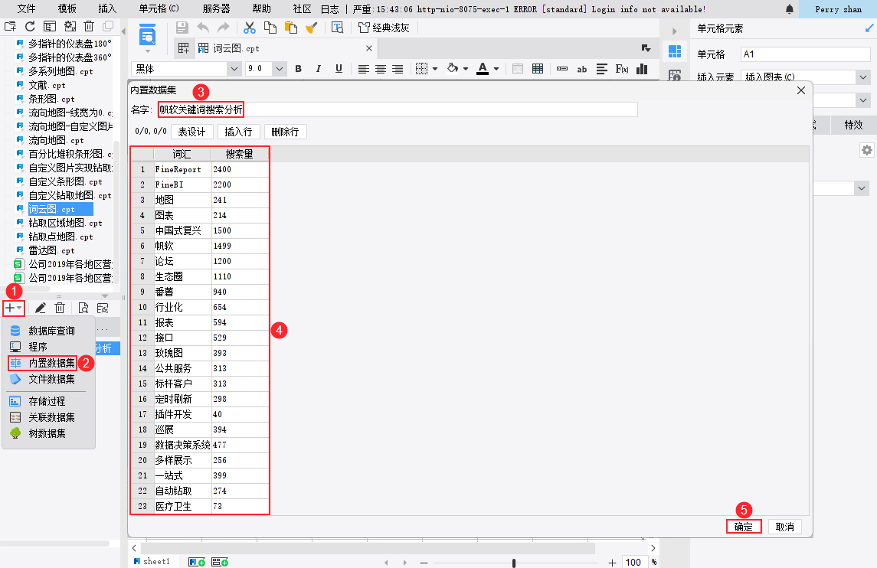877x568 pixels.
Task: Click the 搜索量 column header
Action: 240,155
